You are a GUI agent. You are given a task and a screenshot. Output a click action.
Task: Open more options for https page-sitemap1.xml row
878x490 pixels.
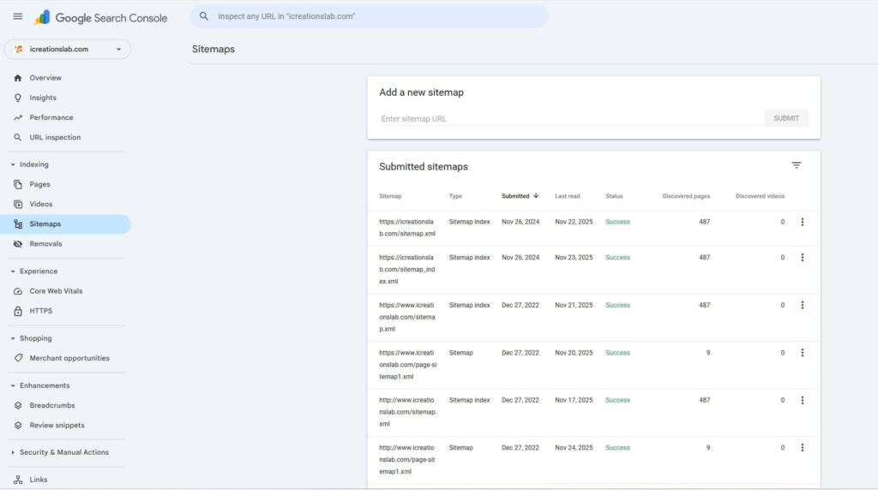click(x=803, y=352)
